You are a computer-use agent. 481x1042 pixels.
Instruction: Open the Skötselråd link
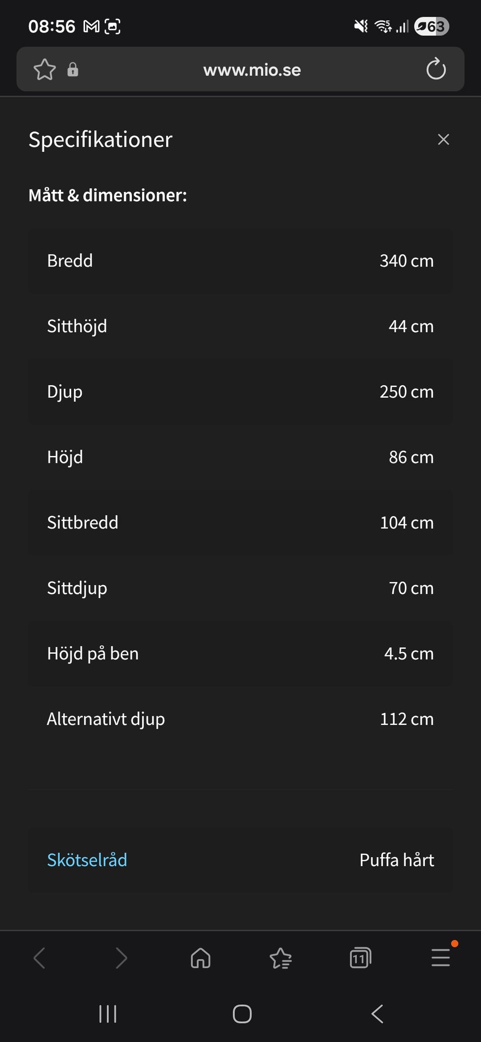click(87, 860)
